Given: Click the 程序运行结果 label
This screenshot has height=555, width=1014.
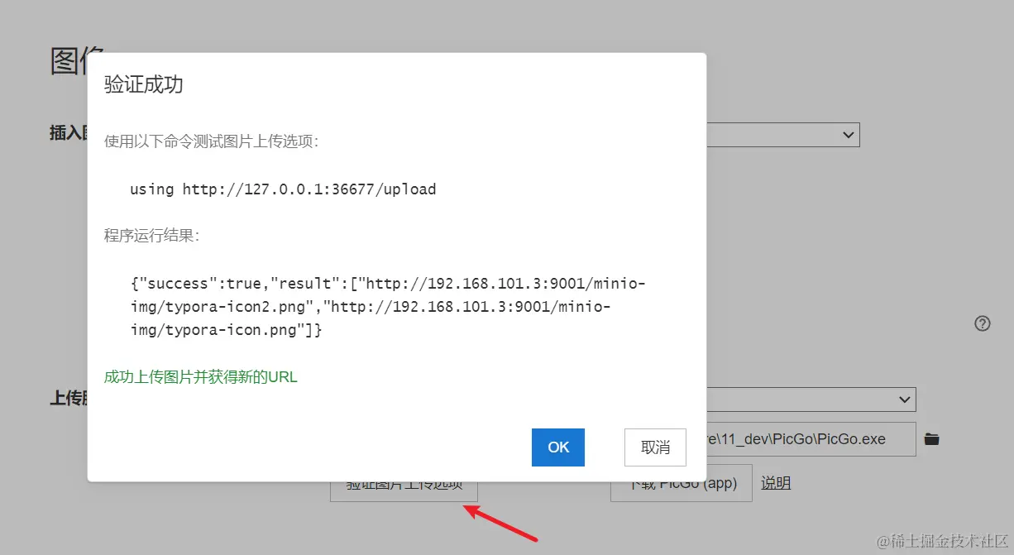Looking at the screenshot, I should pos(152,236).
